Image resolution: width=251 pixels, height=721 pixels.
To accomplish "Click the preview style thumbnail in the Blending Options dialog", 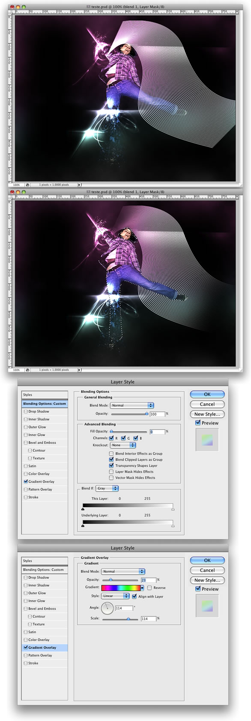I will point(207,440).
